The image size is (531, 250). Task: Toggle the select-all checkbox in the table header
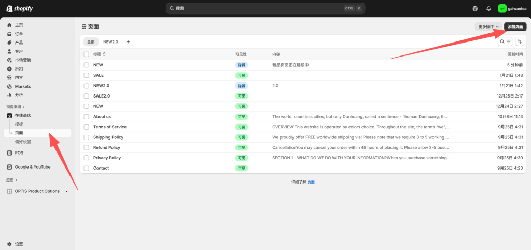[x=87, y=54]
